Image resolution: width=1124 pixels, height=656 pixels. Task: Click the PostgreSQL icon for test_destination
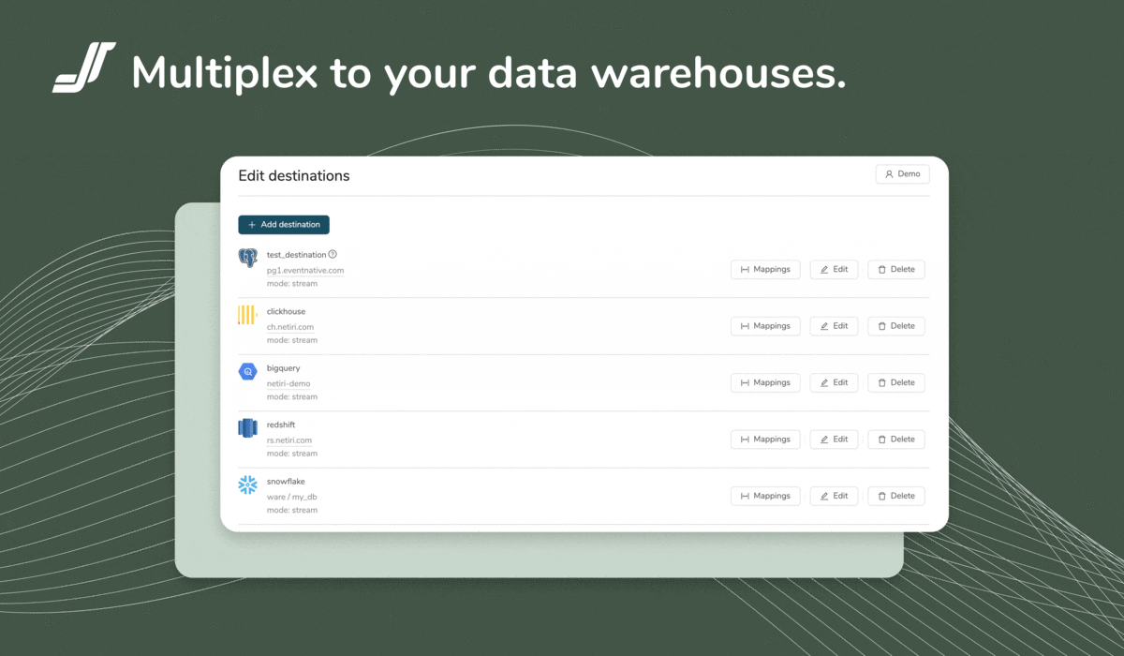247,258
